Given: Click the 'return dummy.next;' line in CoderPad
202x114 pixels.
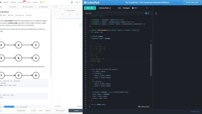Looking at the screenshot, I should [98, 104].
